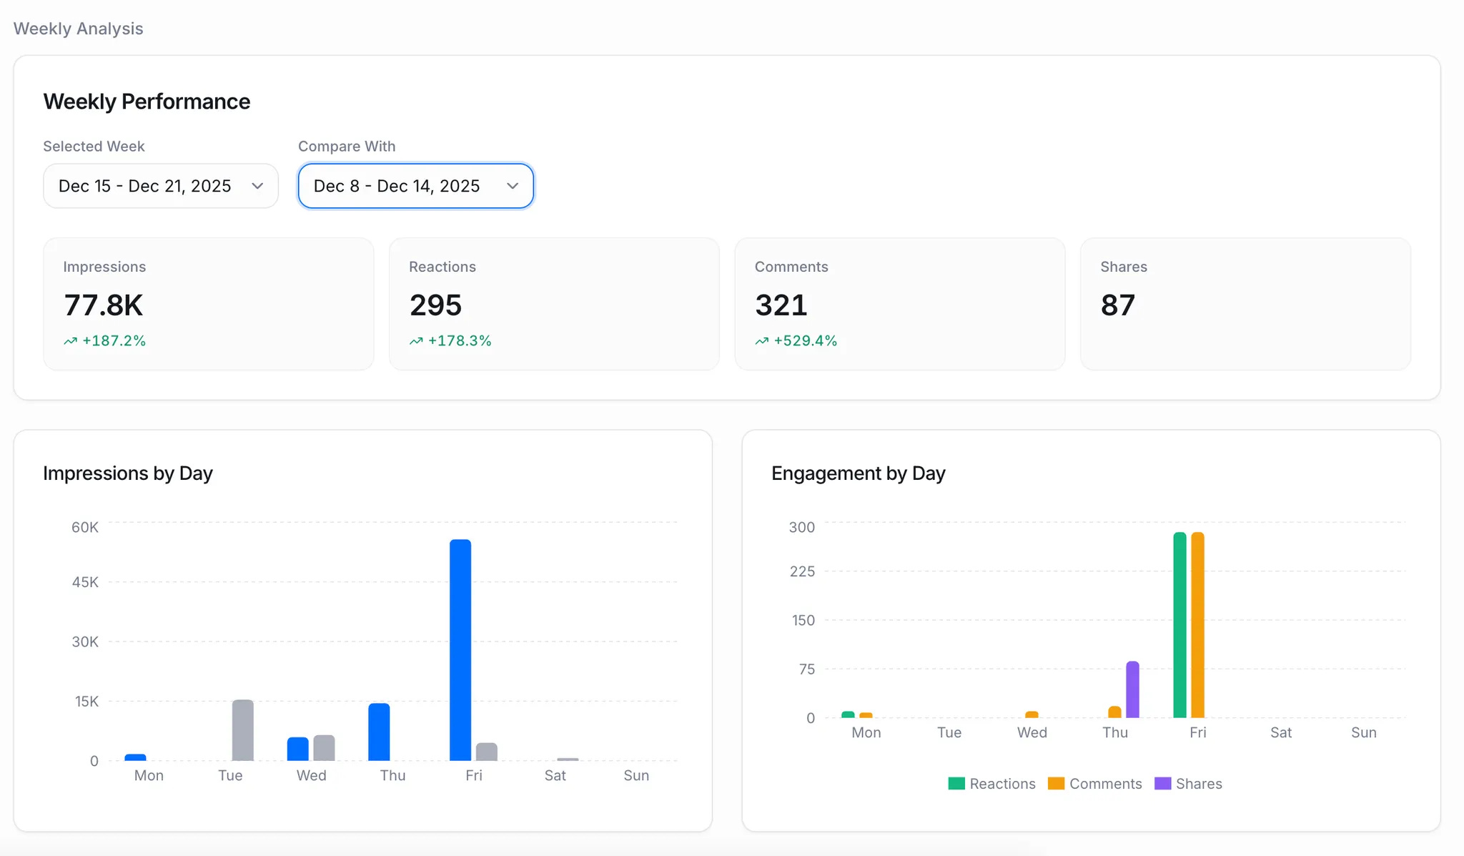Viewport: 1464px width, 856px height.
Task: Toggle the Shares legend item
Action: pos(1198,784)
